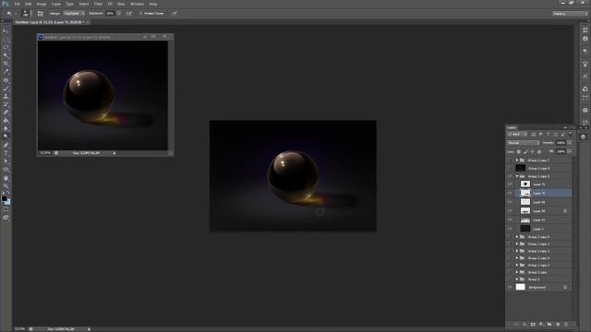Image resolution: width=591 pixels, height=332 pixels.
Task: Open the Image menu
Action: 42,4
